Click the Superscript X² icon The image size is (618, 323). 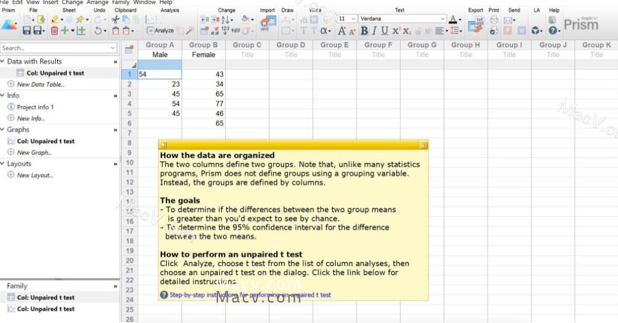pos(396,30)
